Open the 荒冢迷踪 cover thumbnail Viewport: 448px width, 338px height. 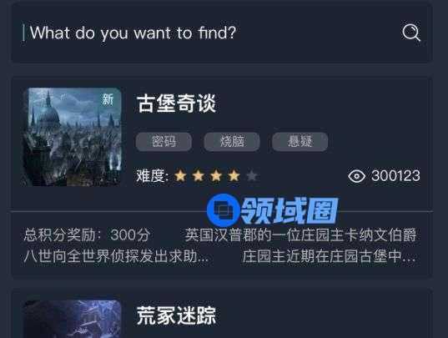pos(72,319)
